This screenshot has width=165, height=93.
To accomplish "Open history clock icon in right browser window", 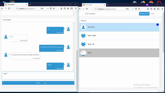I will click(x=151, y=9).
